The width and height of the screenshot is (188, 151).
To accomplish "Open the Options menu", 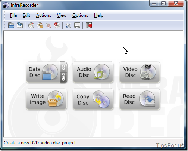I will 80,15.
